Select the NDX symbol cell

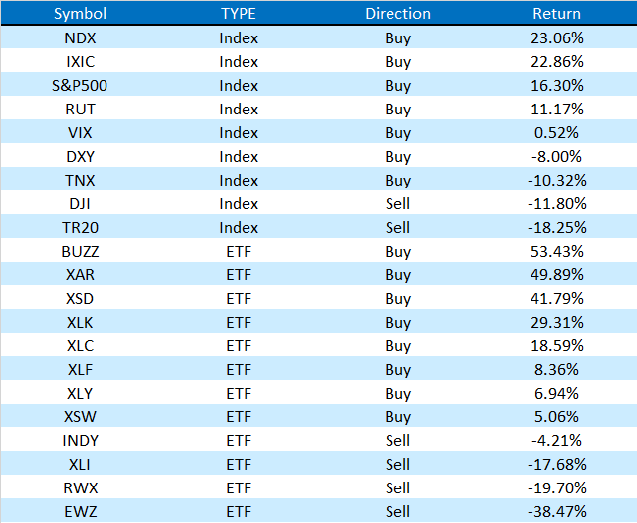tap(80, 37)
